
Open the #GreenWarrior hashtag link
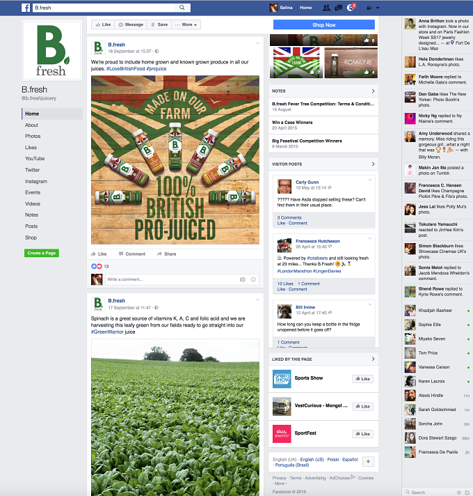(x=107, y=332)
